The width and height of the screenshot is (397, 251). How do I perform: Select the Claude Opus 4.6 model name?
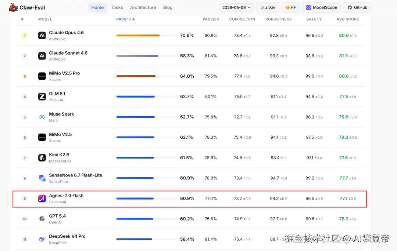pyautogui.click(x=66, y=33)
